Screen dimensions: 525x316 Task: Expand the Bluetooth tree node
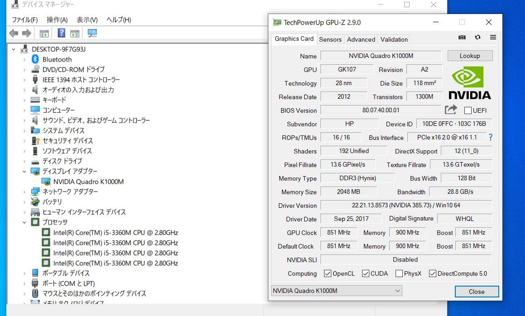click(24, 59)
